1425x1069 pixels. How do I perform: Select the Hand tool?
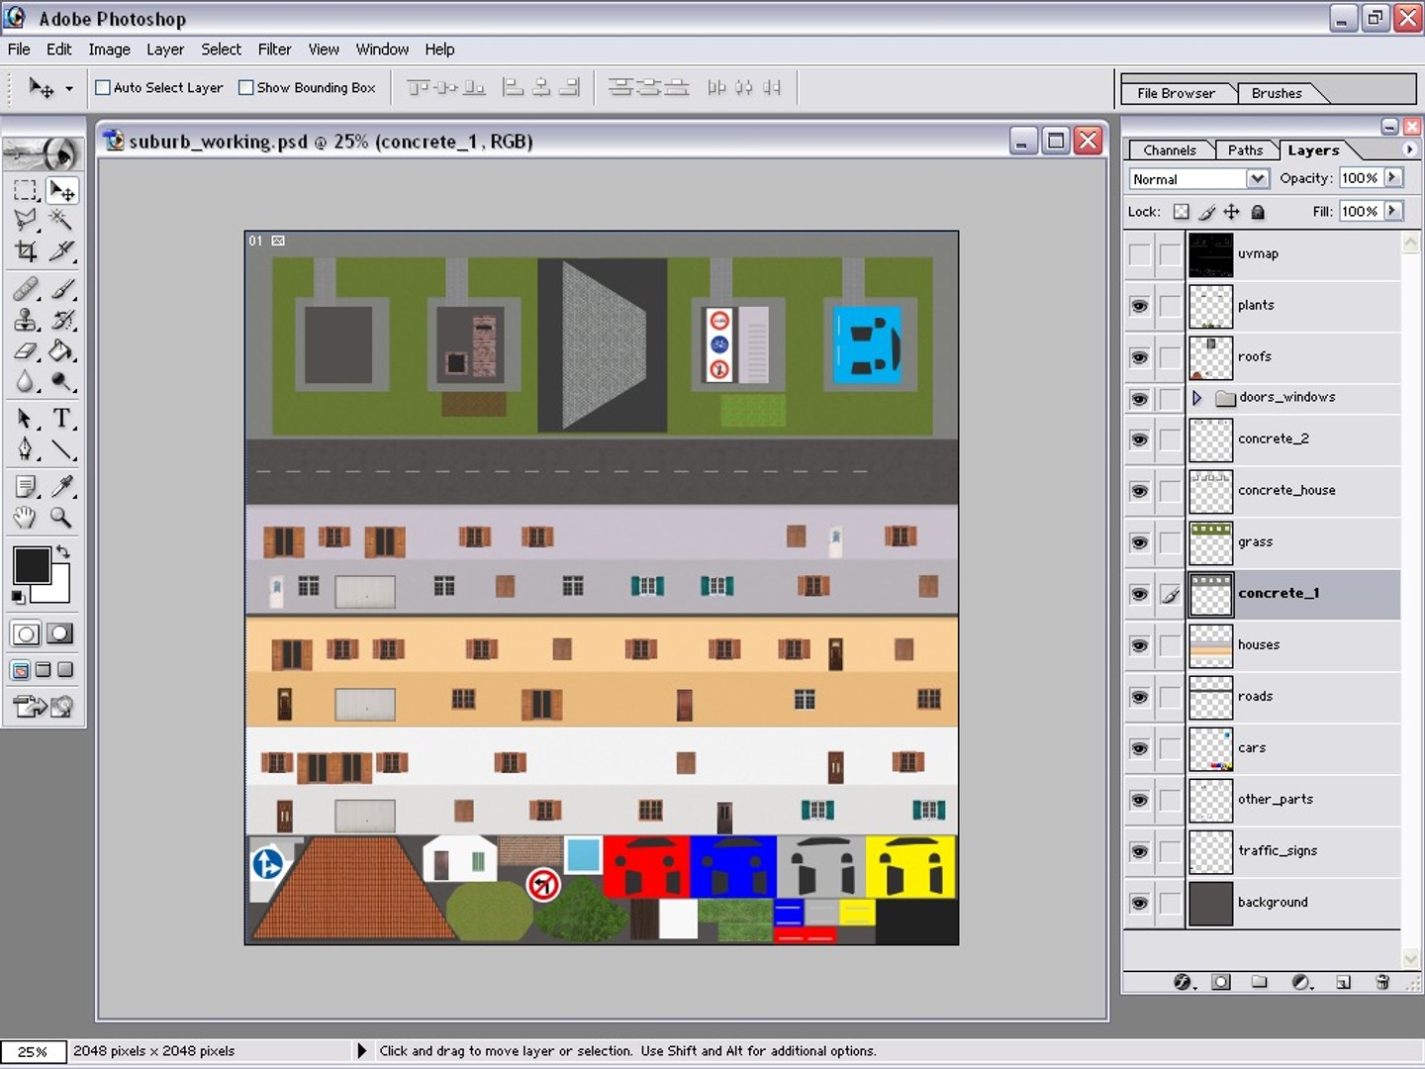[x=26, y=517]
